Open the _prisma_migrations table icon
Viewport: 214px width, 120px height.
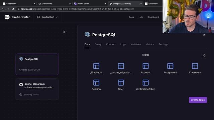(121, 66)
